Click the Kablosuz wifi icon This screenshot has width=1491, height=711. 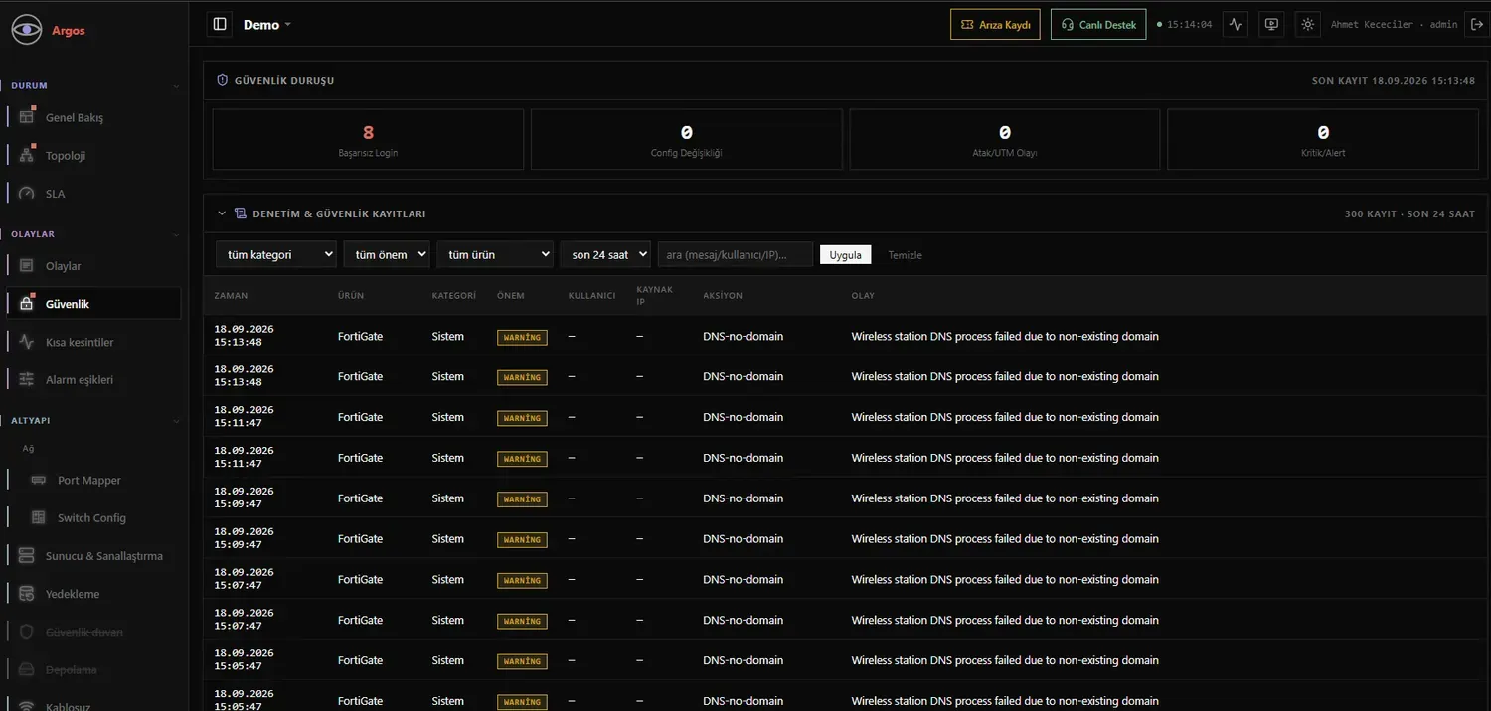[27, 706]
